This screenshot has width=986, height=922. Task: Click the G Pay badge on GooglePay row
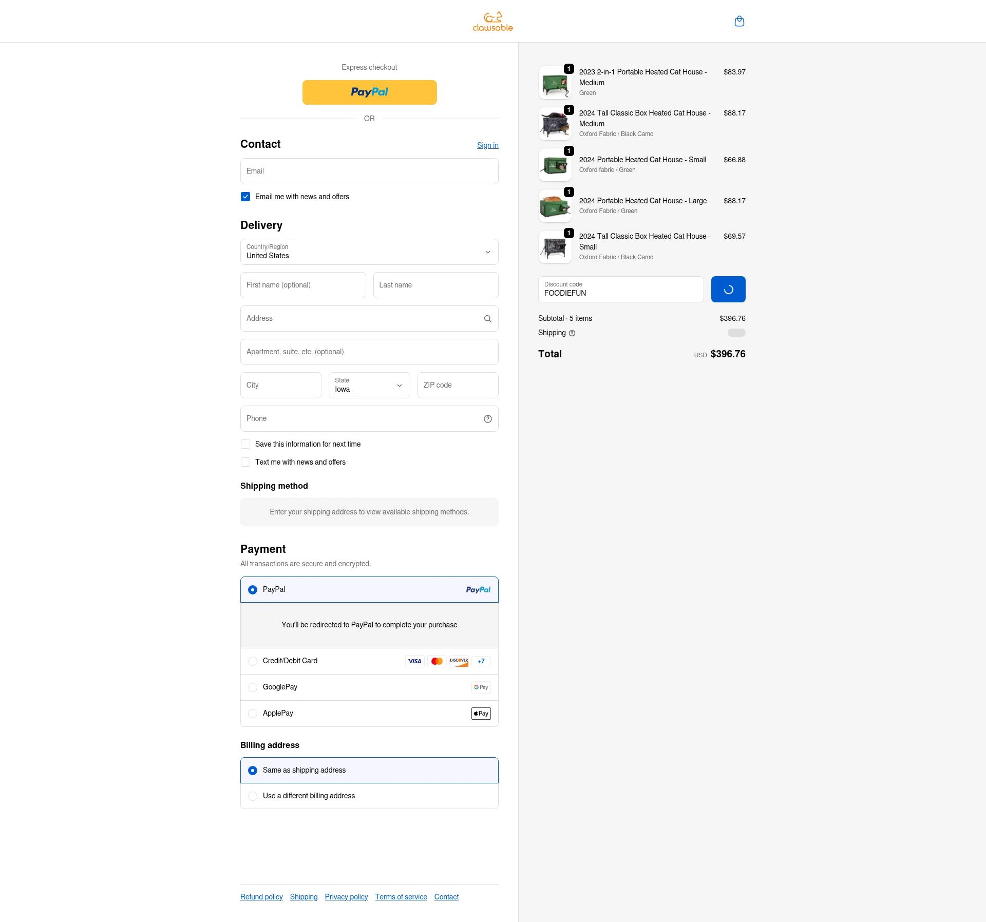[481, 687]
